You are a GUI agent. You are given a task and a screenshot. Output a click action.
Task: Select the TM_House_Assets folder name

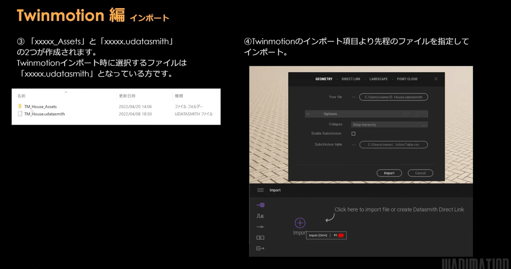[40, 106]
